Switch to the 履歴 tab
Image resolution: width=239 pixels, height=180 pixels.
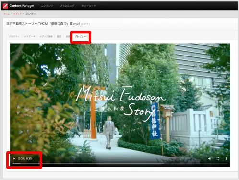click(59, 36)
